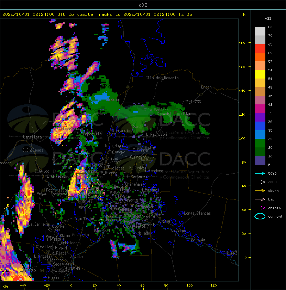The width and height of the screenshot is (286, 290).
Task: Click the Lomas_Blancas place label
Action: point(197,214)
